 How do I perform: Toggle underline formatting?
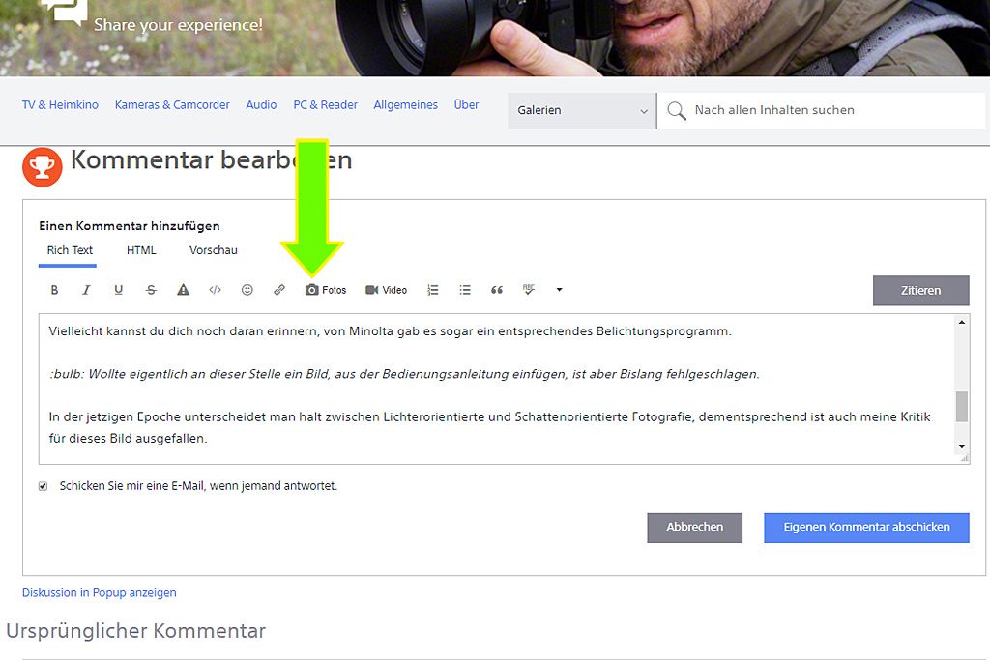(118, 289)
